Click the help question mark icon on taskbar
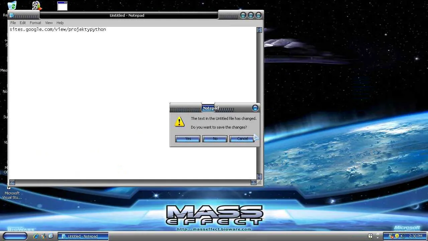 (370, 236)
